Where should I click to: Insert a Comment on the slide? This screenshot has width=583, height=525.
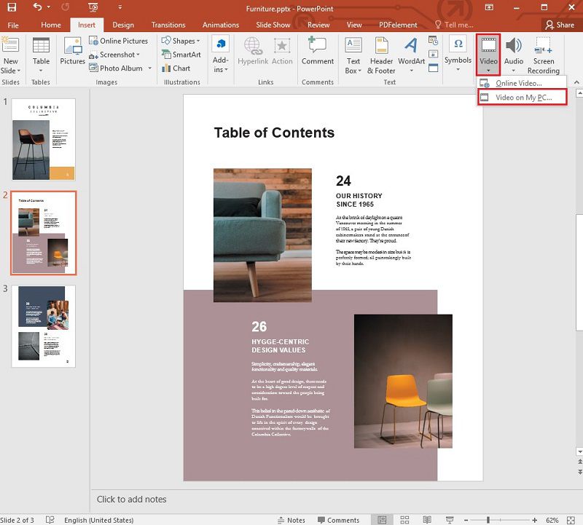click(x=317, y=55)
